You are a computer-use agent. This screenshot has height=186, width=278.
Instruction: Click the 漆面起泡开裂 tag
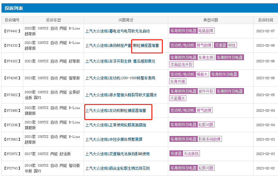pos(181,64)
